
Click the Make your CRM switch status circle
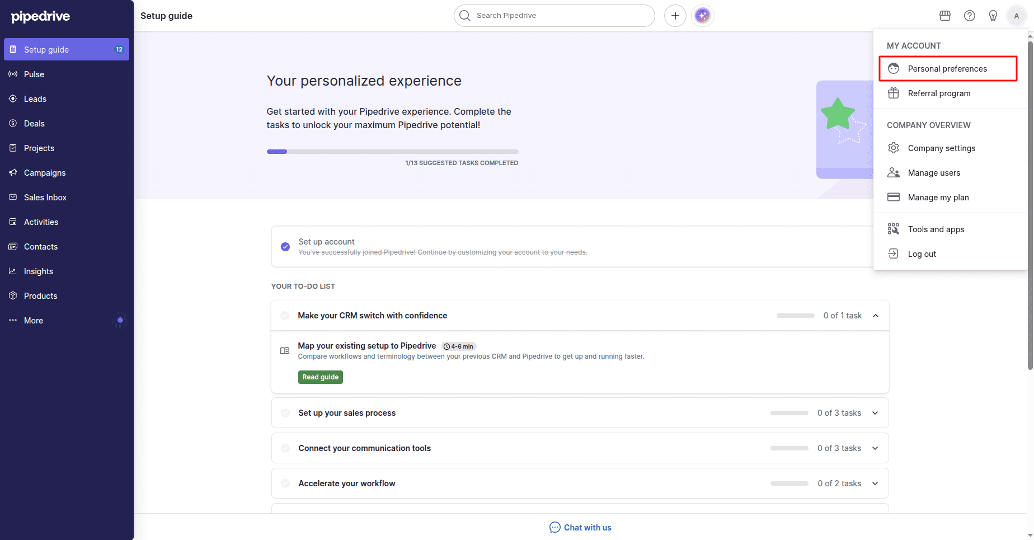click(x=285, y=316)
